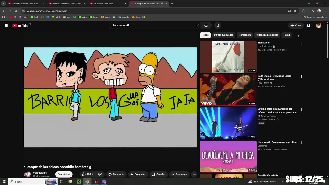Run search with the magnifying glass icon

click(206, 25)
